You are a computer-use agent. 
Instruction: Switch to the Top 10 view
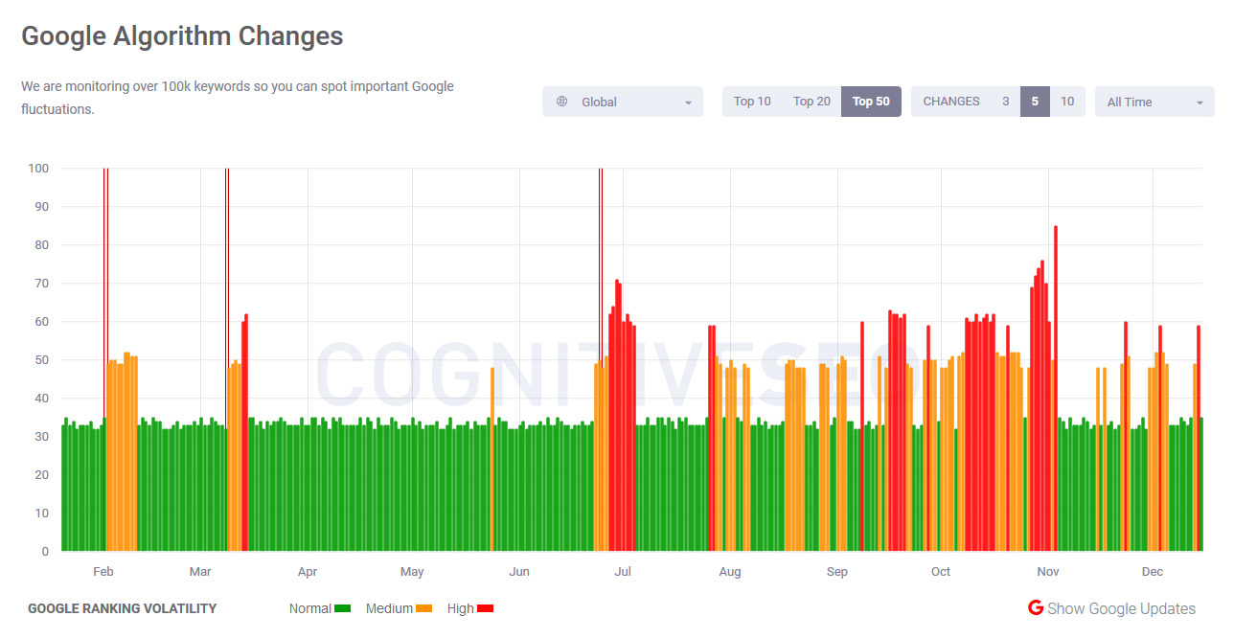coord(752,101)
